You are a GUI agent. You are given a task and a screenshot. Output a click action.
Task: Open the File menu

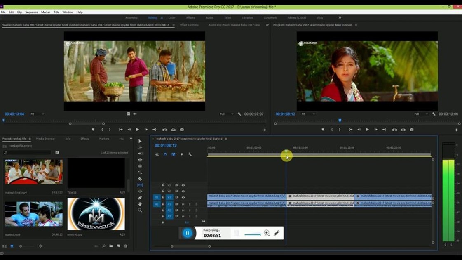(3, 12)
